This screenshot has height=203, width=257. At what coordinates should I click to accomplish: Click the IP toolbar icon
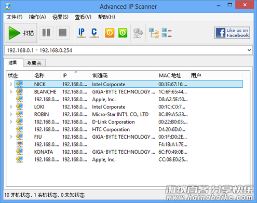click(82, 33)
